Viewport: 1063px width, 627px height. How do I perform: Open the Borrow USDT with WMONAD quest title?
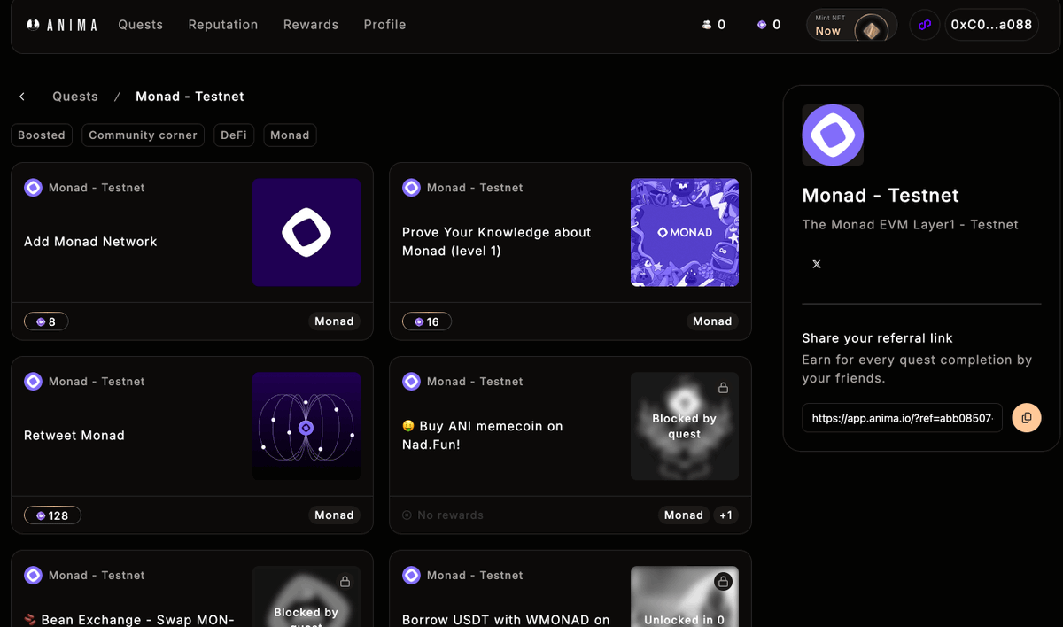tap(506, 620)
